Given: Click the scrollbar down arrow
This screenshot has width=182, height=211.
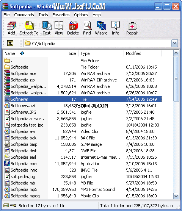Looking at the screenshot, I should click(176, 196).
